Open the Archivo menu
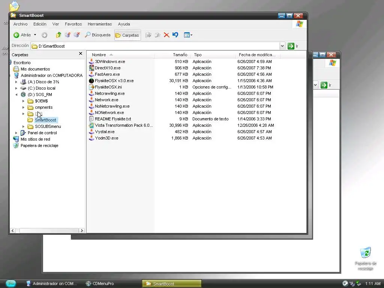The image size is (384, 288). pyautogui.click(x=20, y=24)
